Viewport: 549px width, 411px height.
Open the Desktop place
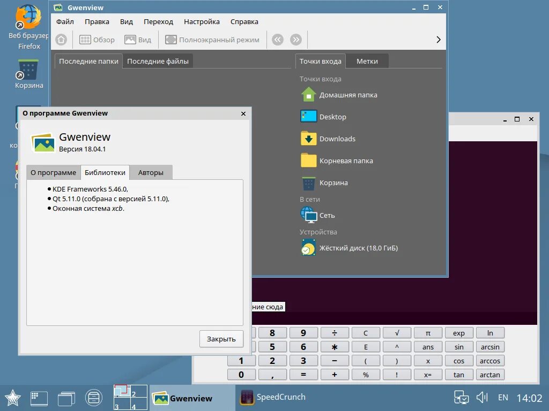point(323,117)
